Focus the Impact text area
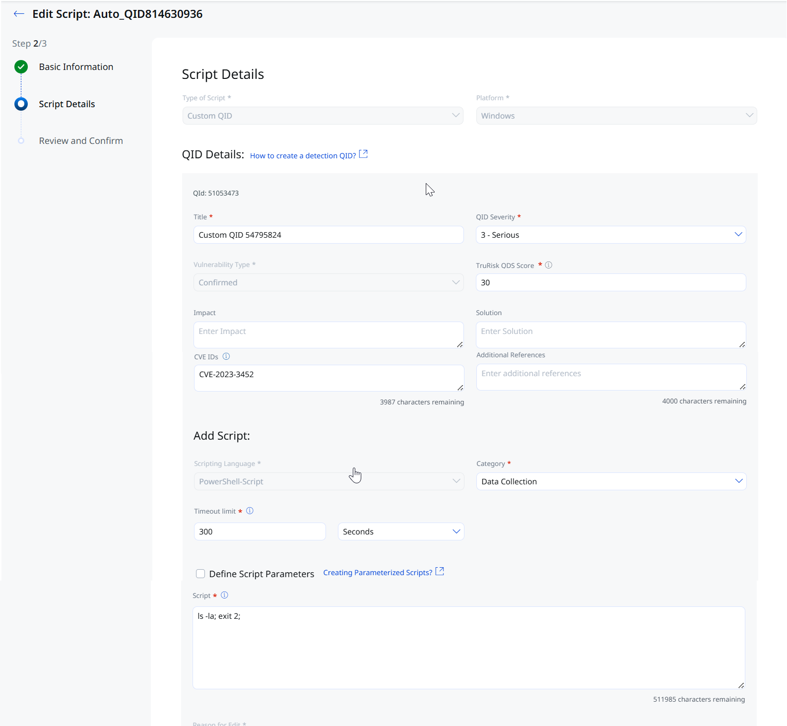 tap(328, 335)
